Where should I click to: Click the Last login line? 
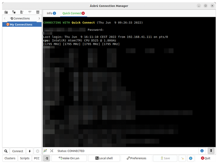point(105,37)
